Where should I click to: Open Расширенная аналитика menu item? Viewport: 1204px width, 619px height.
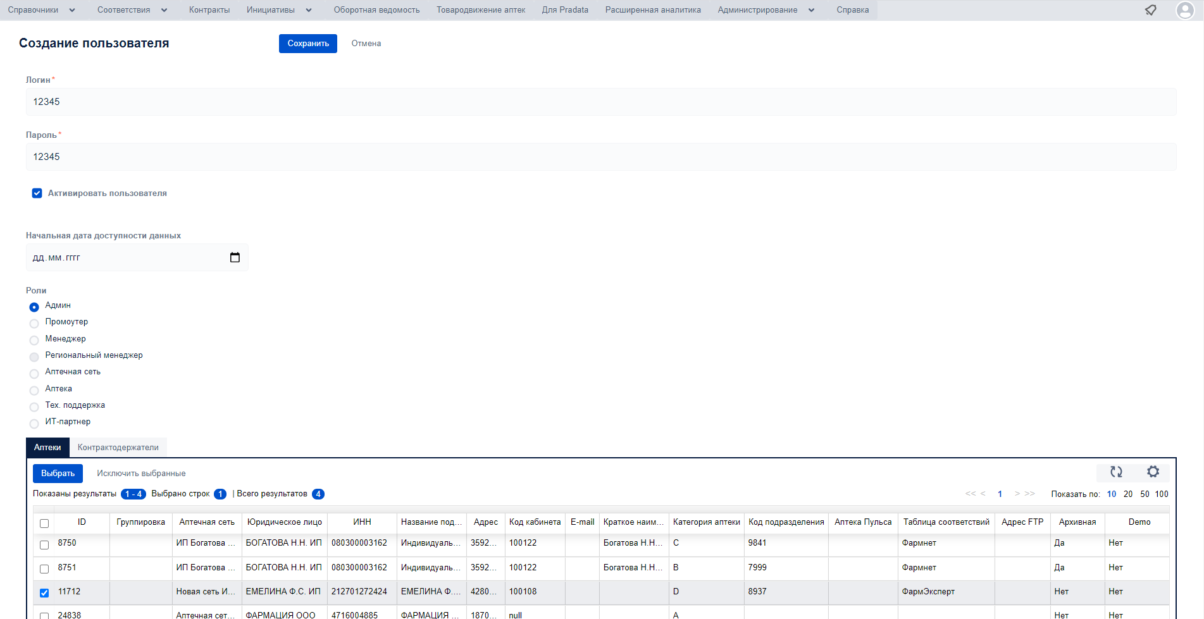click(653, 10)
